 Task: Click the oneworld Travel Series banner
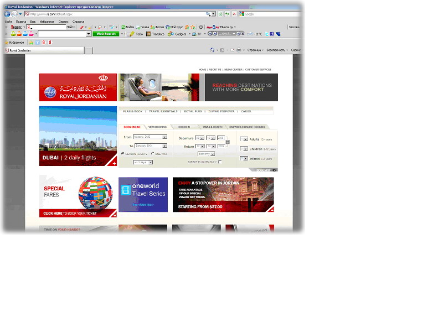coord(143,195)
